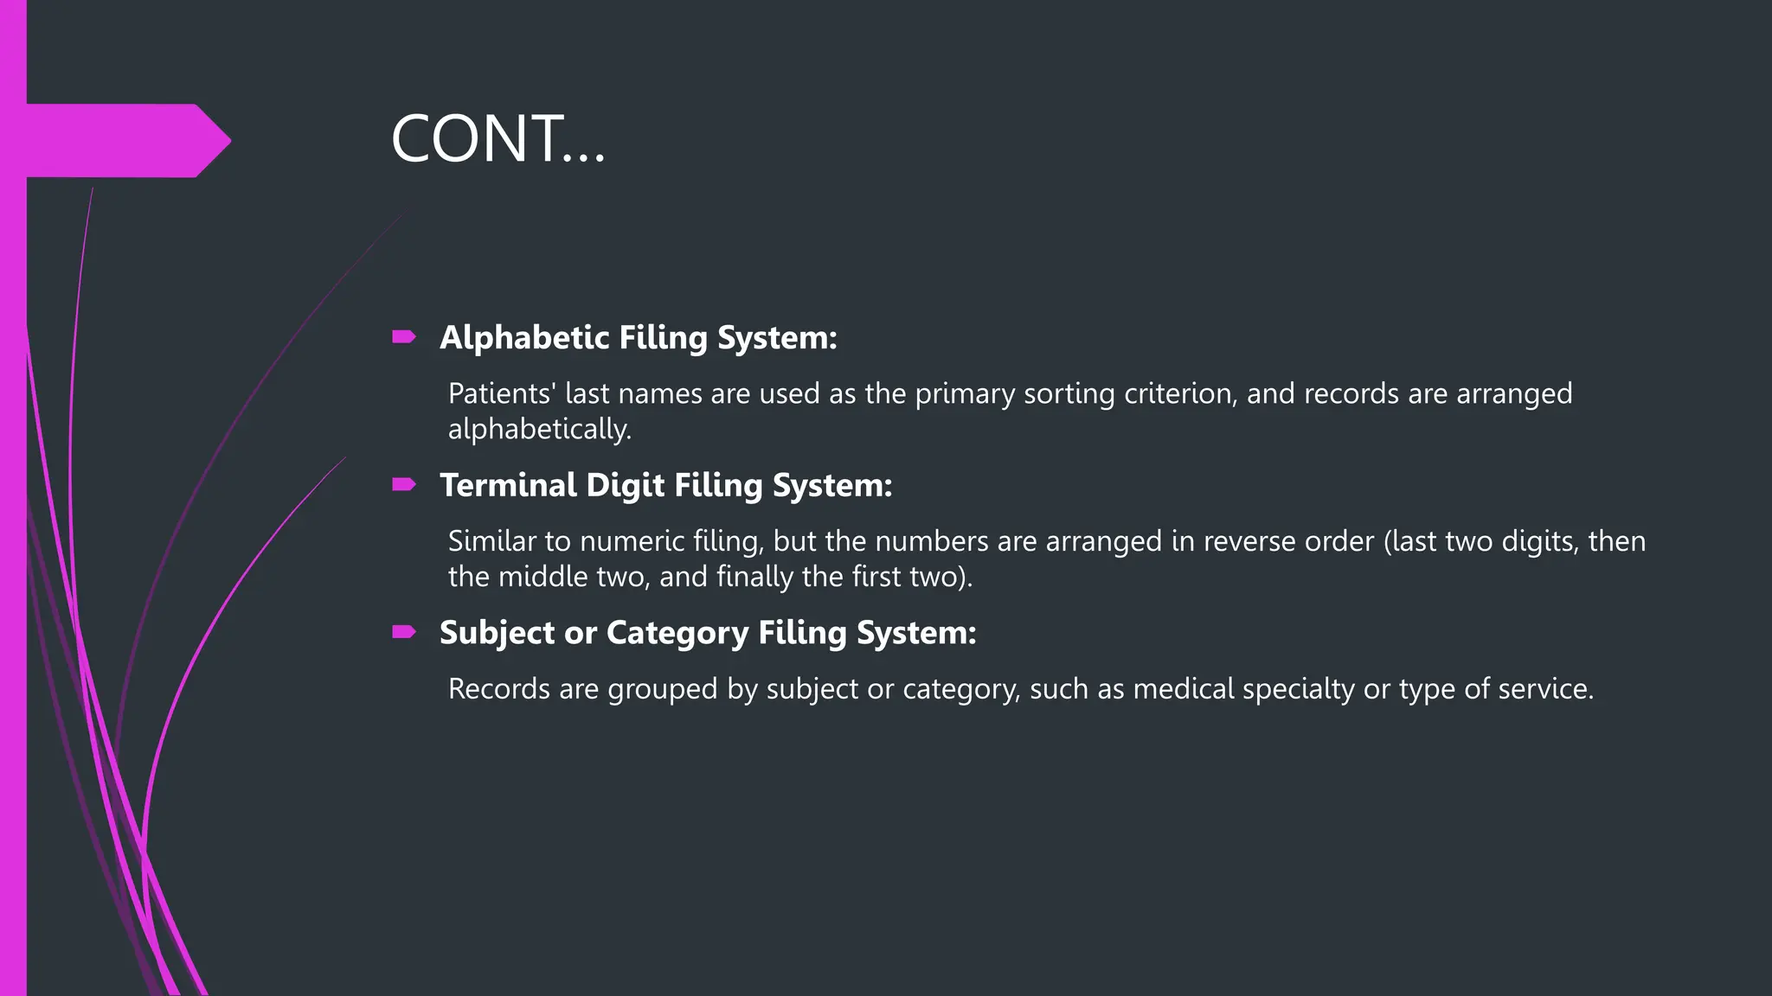1772x996 pixels.
Task: Click the decorative curved magenta lines
Action: pos(121,692)
